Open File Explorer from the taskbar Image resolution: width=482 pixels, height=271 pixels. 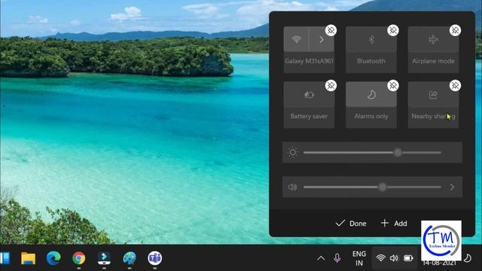tap(28, 258)
